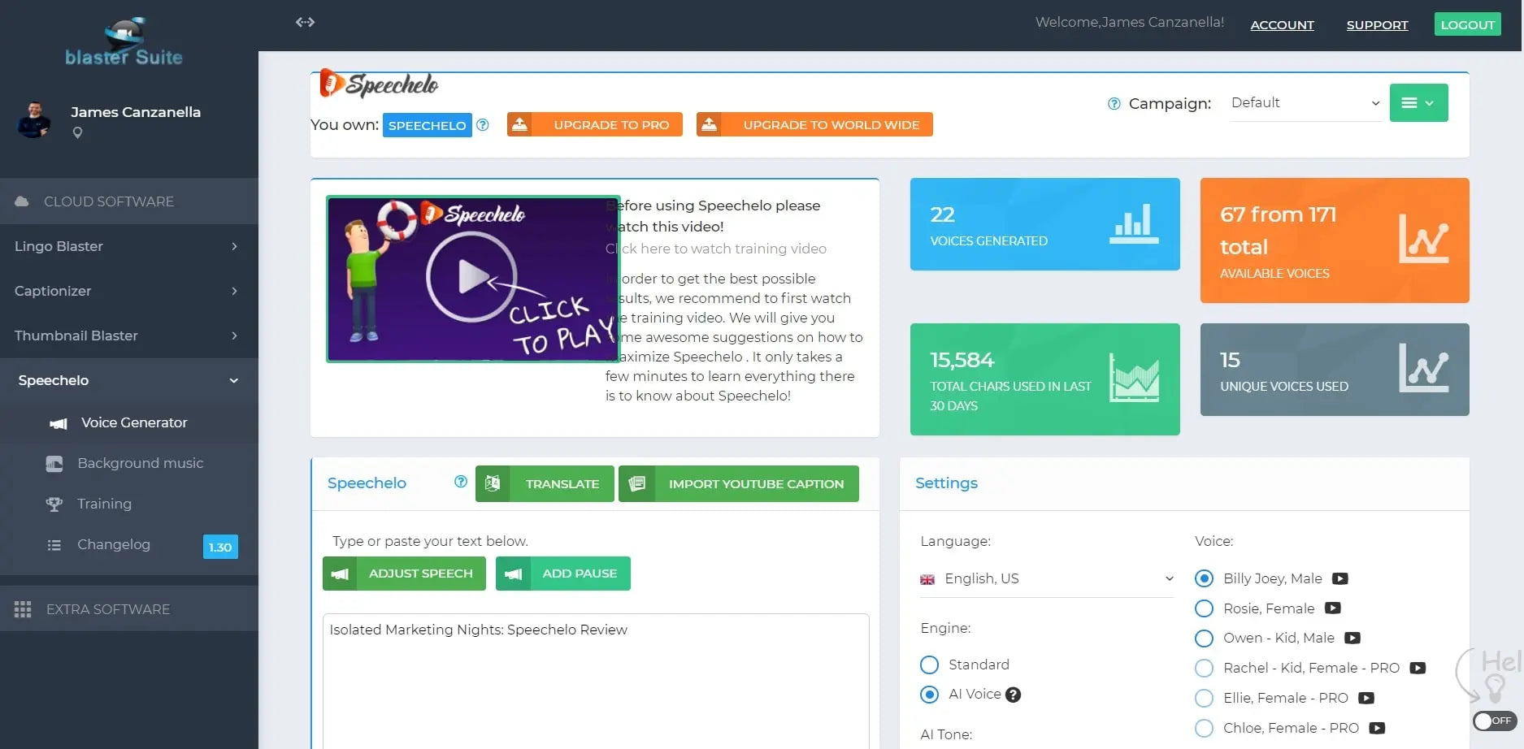
Task: Click the Total Chars Used area chart icon
Action: point(1135,378)
